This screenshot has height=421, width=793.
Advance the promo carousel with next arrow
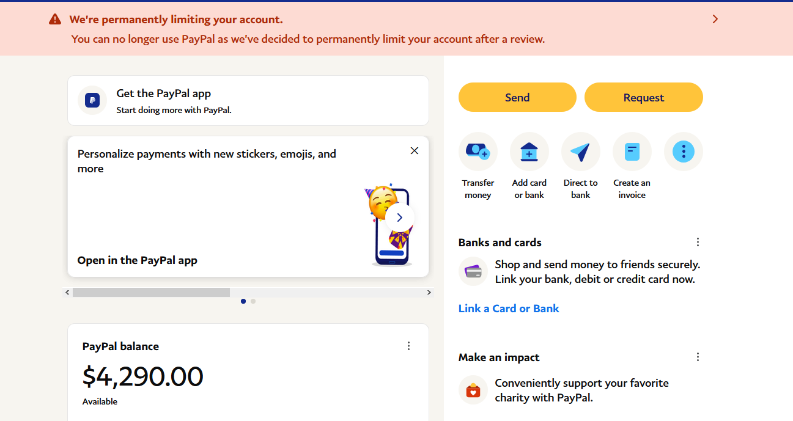400,218
